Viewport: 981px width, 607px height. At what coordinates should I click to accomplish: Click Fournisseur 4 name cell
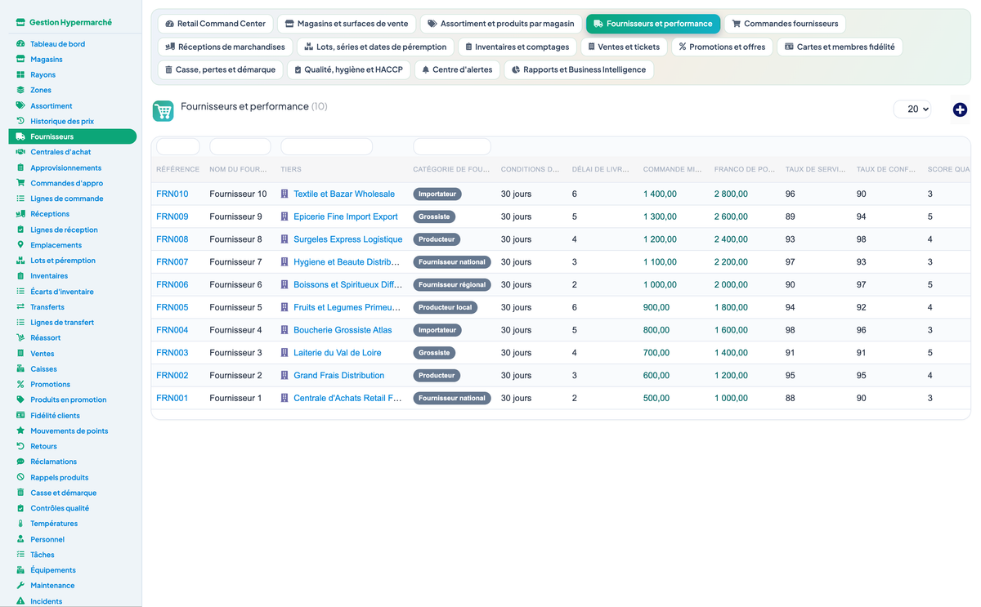[236, 330]
